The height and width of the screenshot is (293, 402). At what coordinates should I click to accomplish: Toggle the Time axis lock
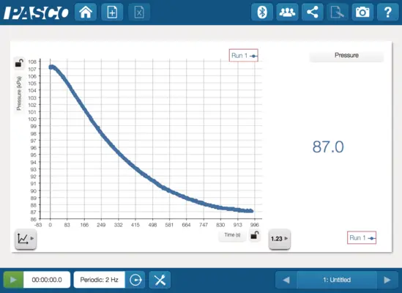(x=255, y=235)
